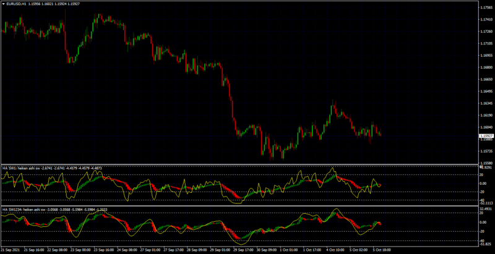The width and height of the screenshot is (495, 254).
Task: Click the 21 Sep 2021 date label
Action: pyautogui.click(x=9, y=250)
